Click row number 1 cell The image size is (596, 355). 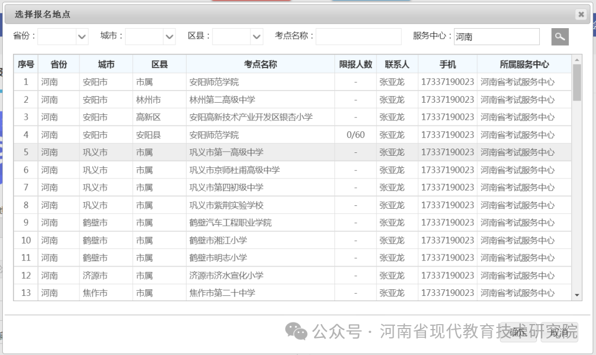pos(26,82)
